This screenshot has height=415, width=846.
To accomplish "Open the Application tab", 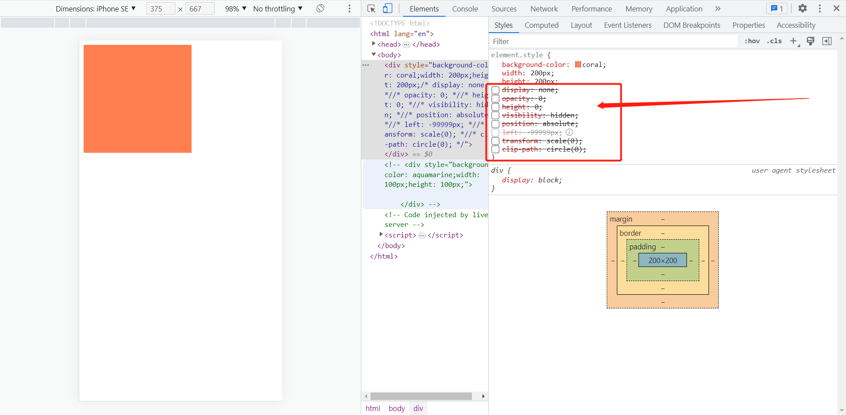I will [x=684, y=8].
